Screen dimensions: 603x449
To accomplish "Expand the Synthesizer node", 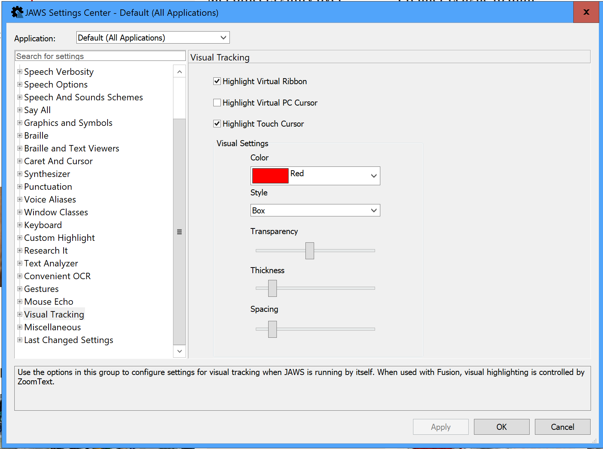I will [20, 174].
